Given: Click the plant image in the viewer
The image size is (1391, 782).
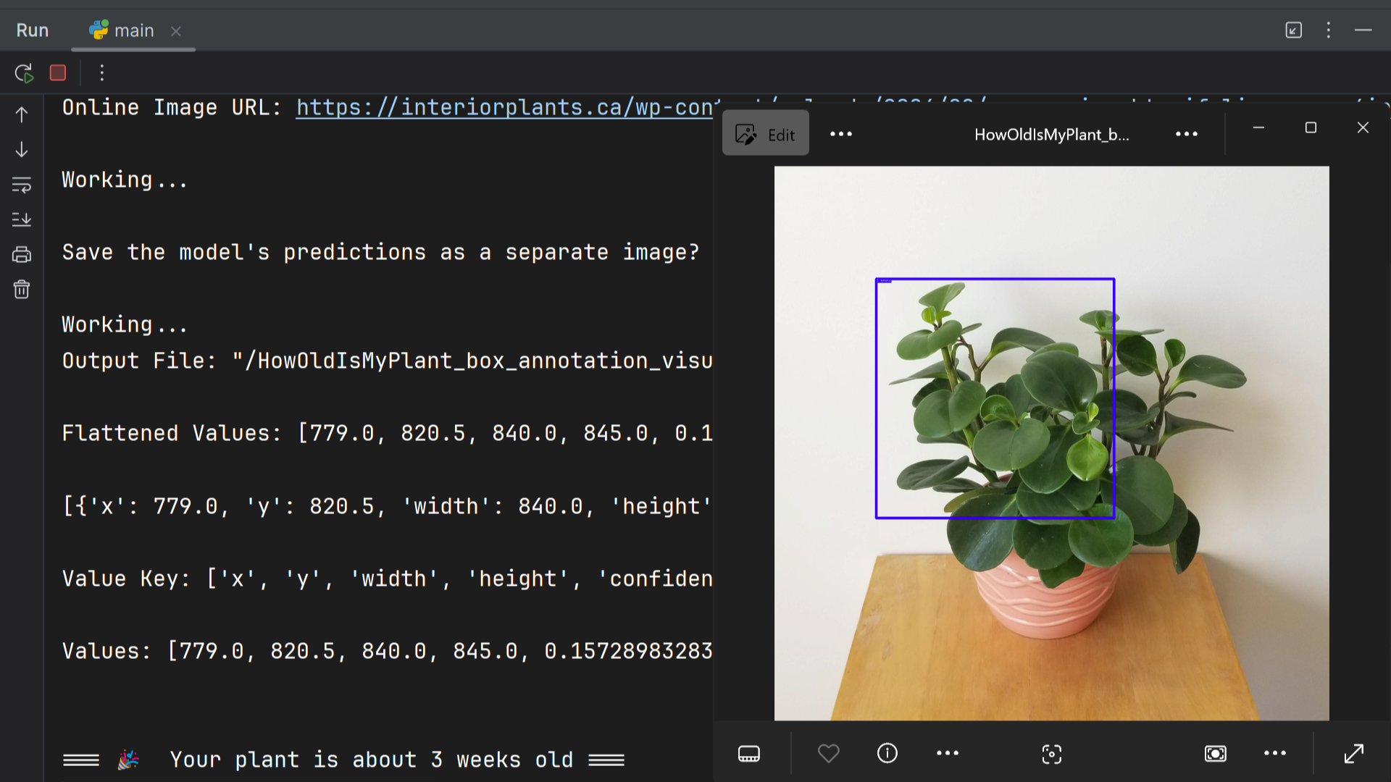Looking at the screenshot, I should point(1052,443).
